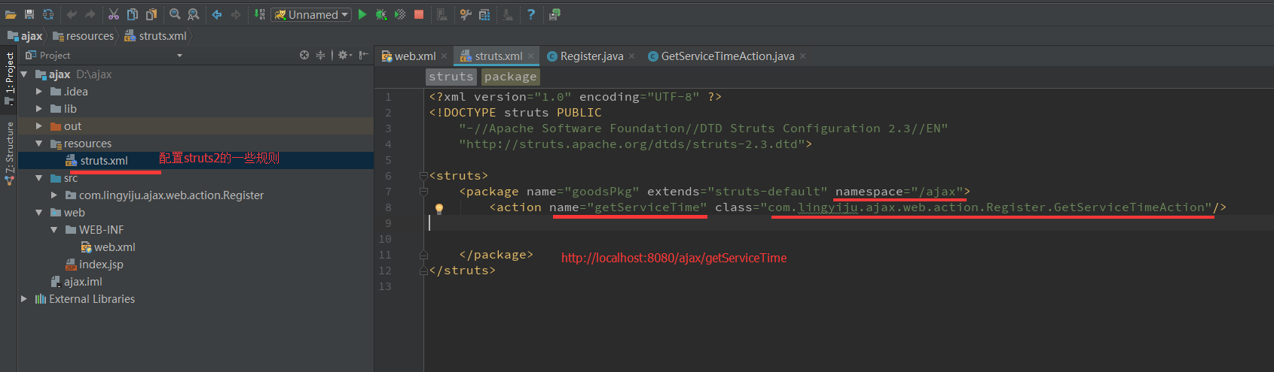The width and height of the screenshot is (1274, 372).
Task: Expand the out folder
Action: pos(39,126)
